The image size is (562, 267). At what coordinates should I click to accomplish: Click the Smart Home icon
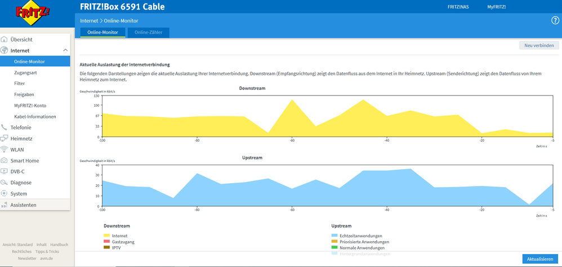[x=5, y=161]
